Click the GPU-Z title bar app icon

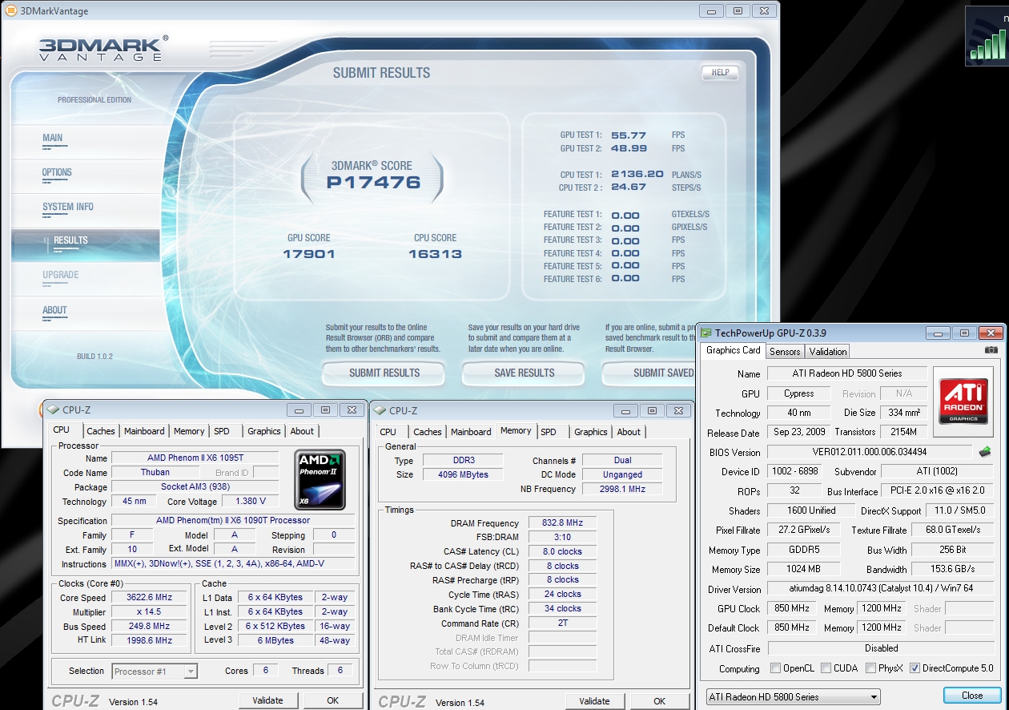point(706,333)
